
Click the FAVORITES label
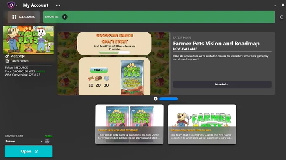pyautogui.click(x=52, y=17)
